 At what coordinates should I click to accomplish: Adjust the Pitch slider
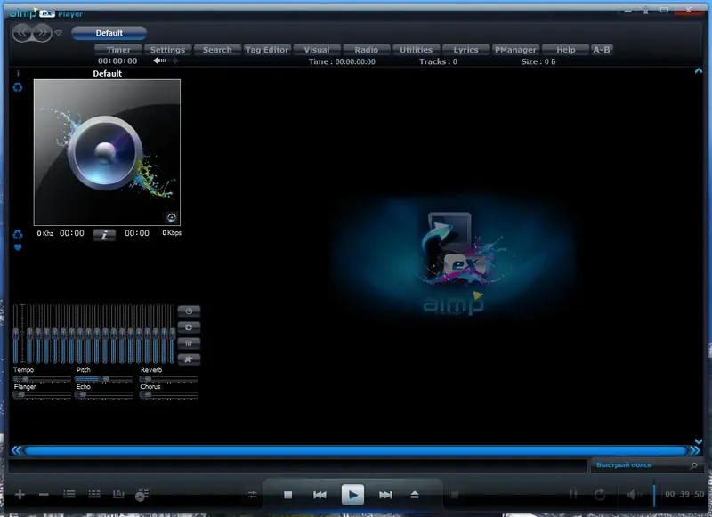pyautogui.click(x=104, y=379)
